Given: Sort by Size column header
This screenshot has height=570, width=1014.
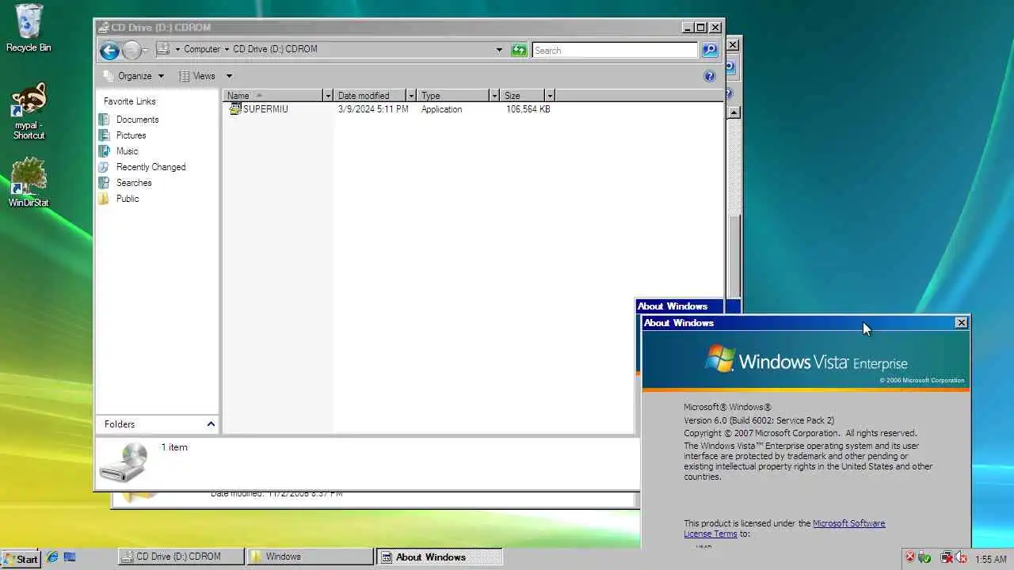Looking at the screenshot, I should click(x=522, y=96).
